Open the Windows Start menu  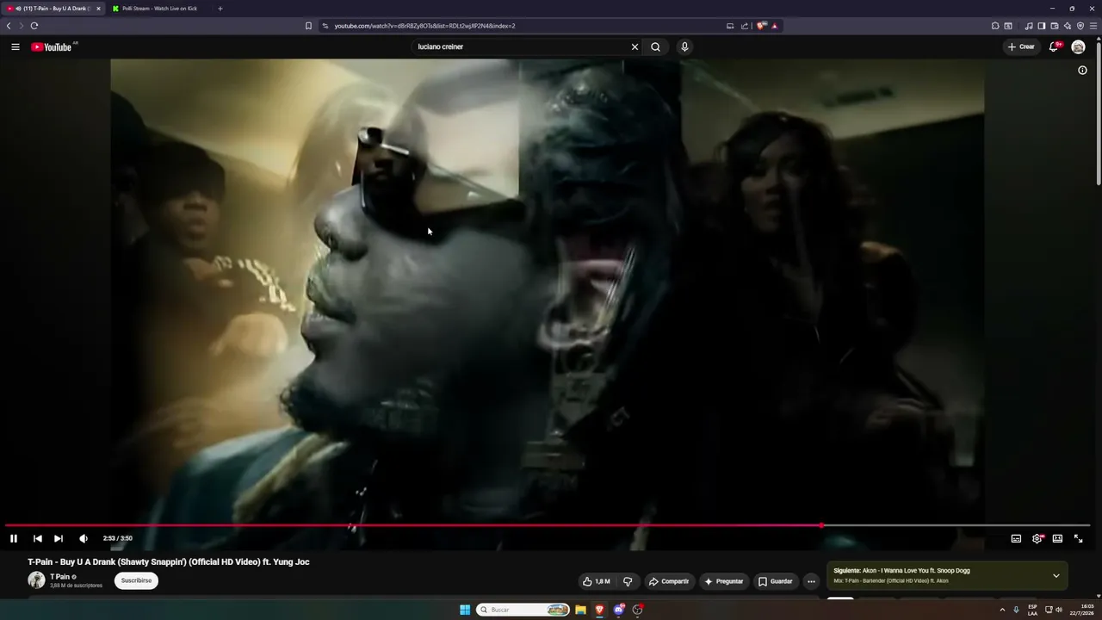coord(465,610)
